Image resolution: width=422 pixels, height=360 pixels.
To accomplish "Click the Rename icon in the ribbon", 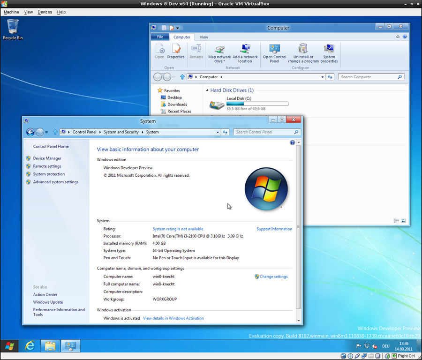I will coord(196,52).
